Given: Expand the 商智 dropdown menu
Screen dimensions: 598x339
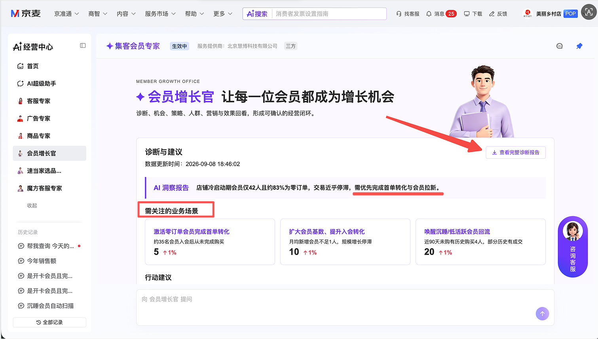Looking at the screenshot, I should pos(98,14).
